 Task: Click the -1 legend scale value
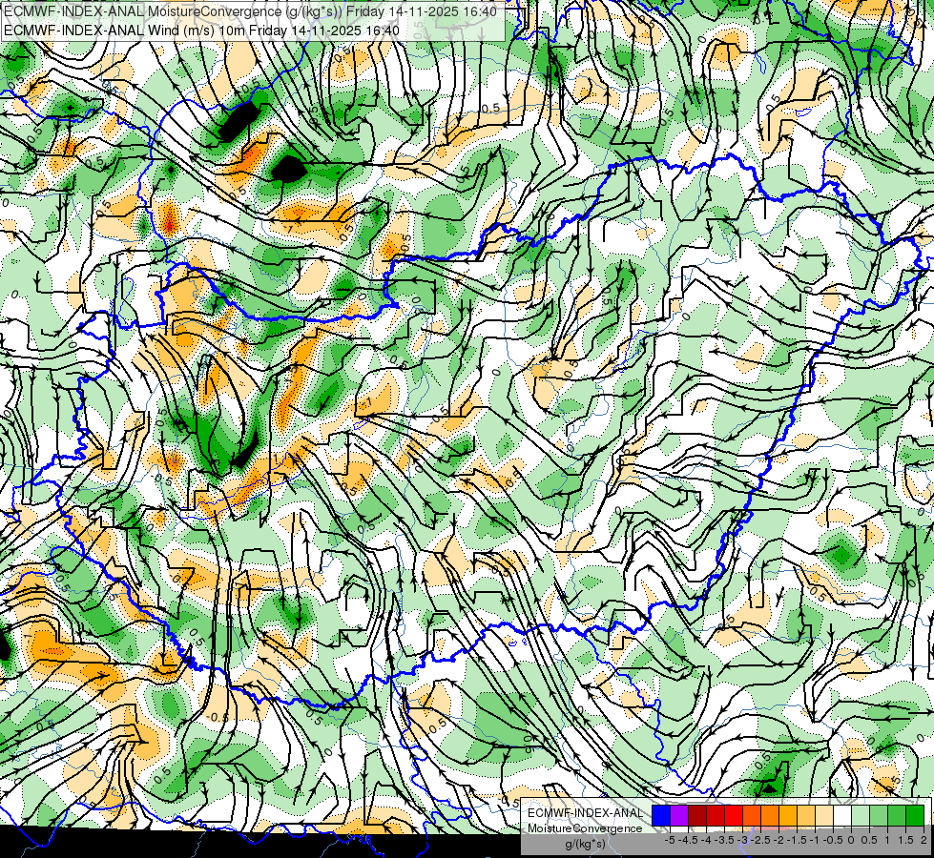(815, 840)
